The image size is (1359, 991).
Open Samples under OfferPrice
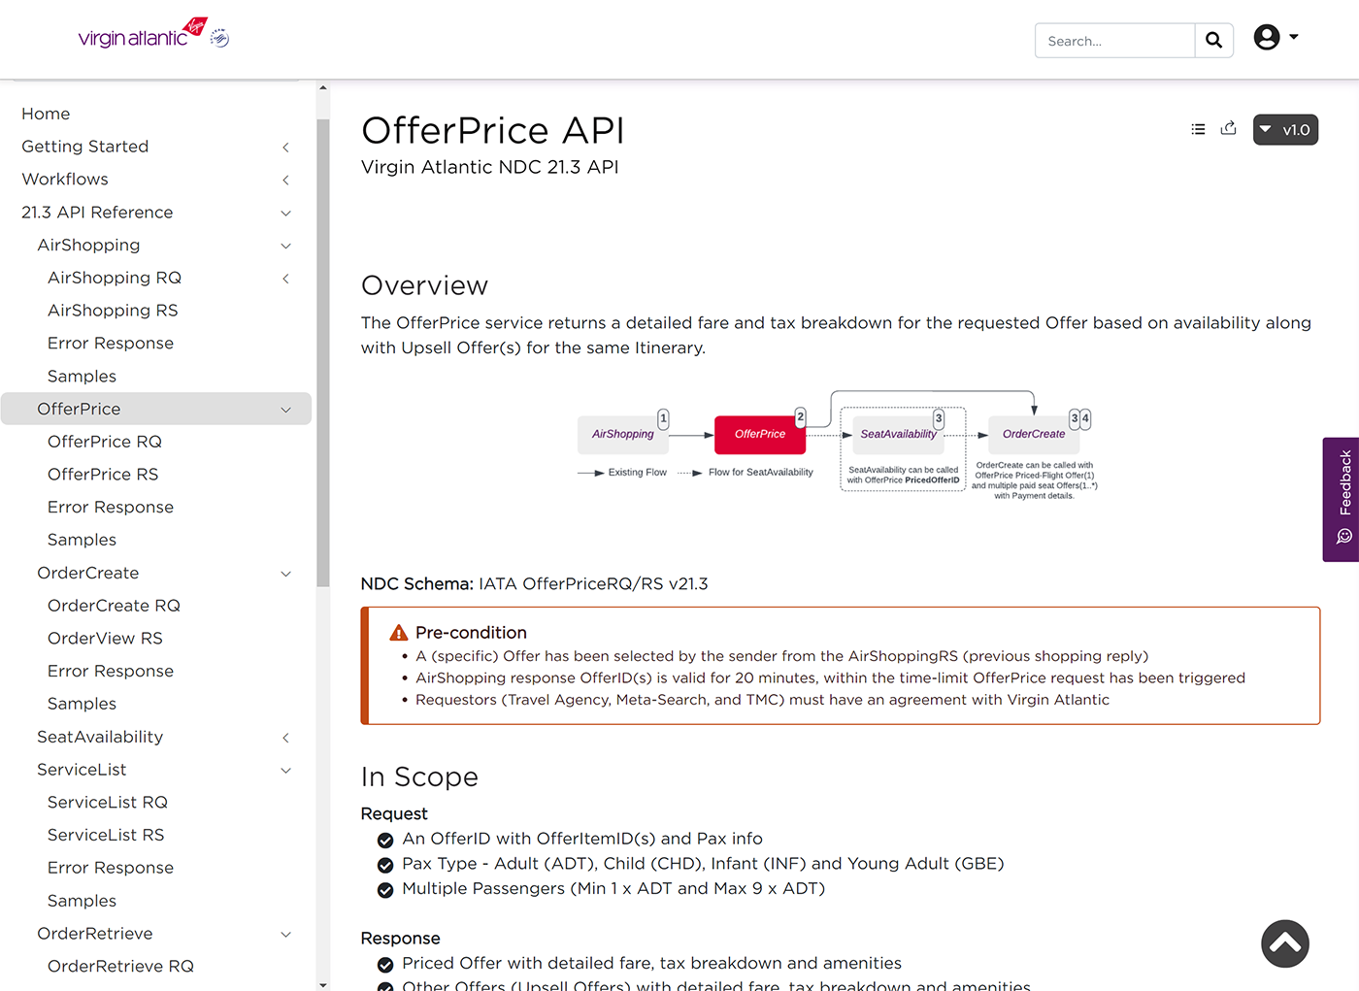(x=82, y=540)
